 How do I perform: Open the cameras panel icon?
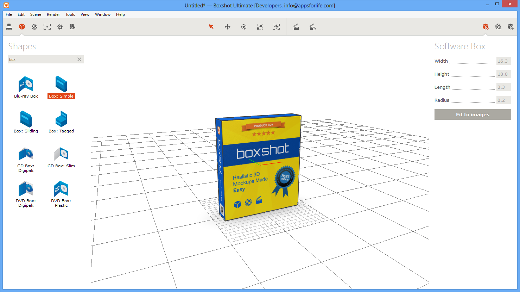point(72,27)
